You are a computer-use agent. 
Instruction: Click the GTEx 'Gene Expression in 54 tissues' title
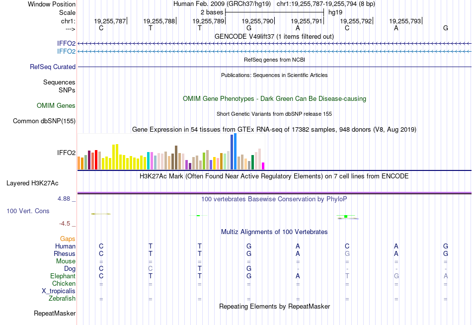(274, 130)
